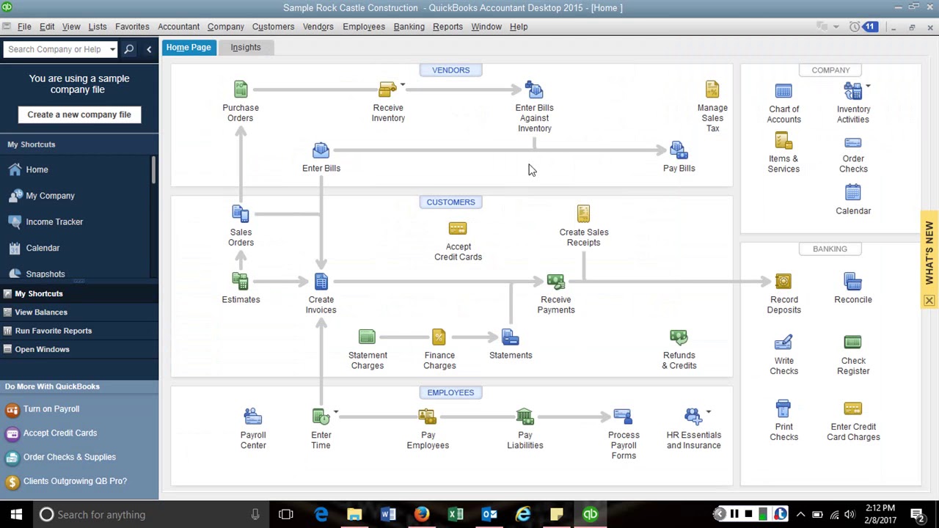Open the Pay Bills icon

point(679,150)
